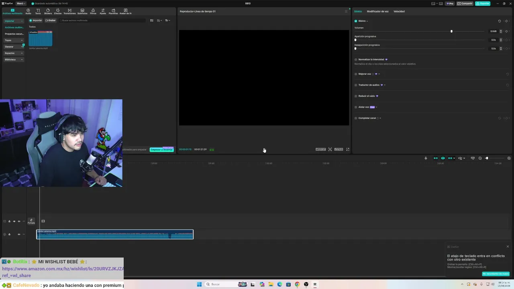Toggle the Básico checkbox
The height and width of the screenshot is (289, 514).
point(356,21)
